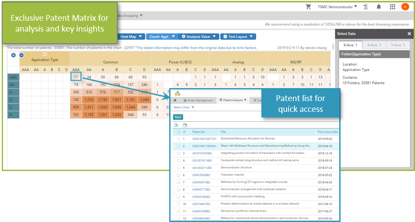The width and height of the screenshot is (415, 222).
Task: Click the matrix cell with value 1,253
Action: tap(89, 100)
